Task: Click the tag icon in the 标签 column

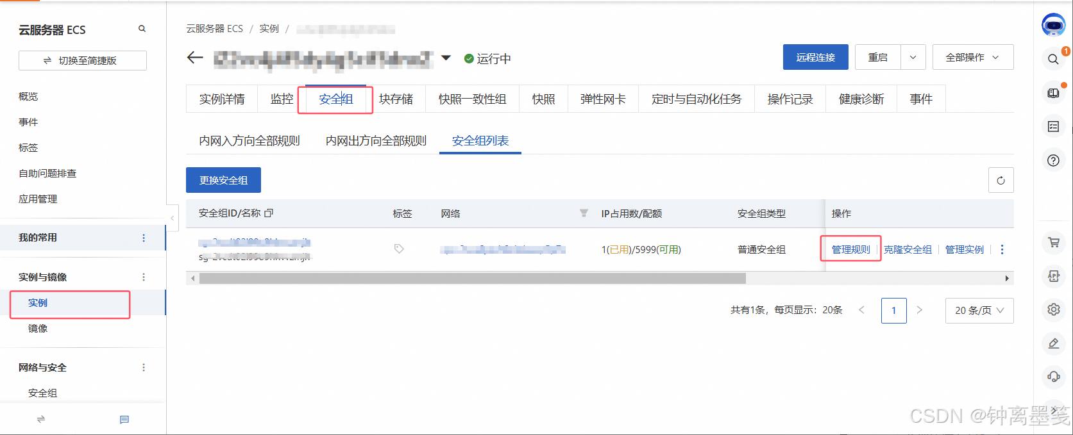Action: [399, 249]
